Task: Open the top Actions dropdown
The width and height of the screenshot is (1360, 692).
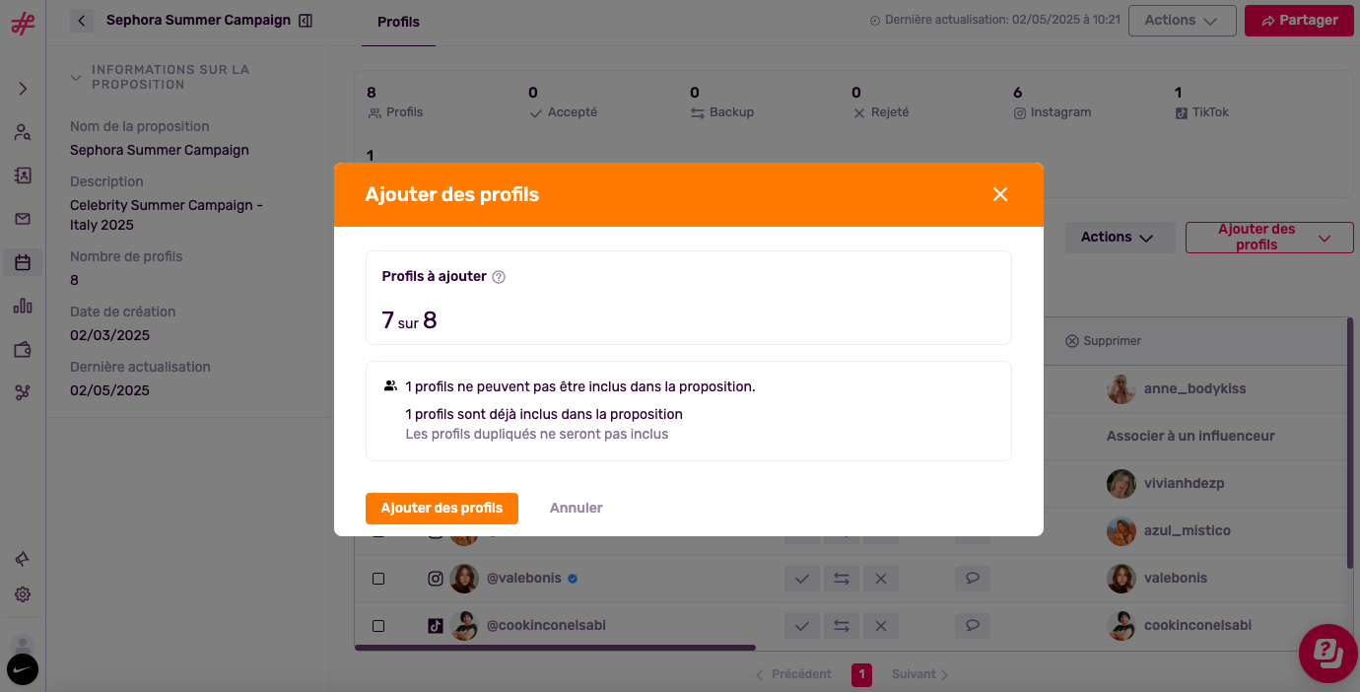Action: [1182, 20]
